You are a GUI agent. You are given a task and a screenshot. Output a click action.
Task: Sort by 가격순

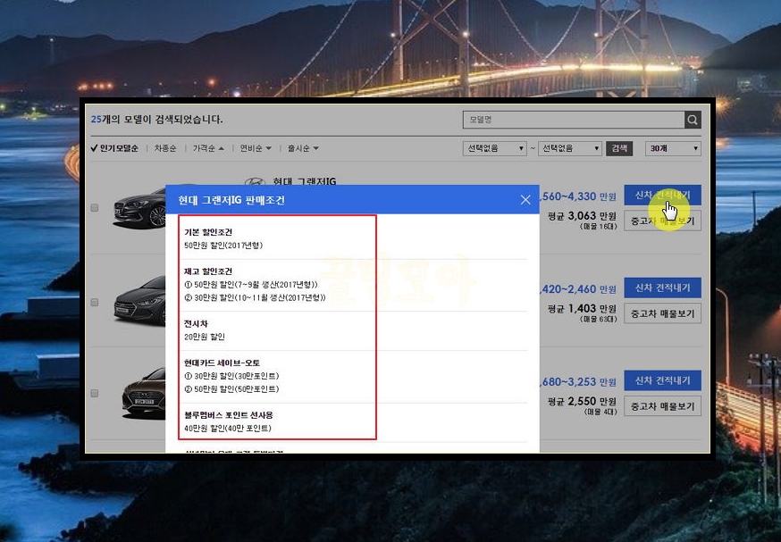pyautogui.click(x=208, y=148)
